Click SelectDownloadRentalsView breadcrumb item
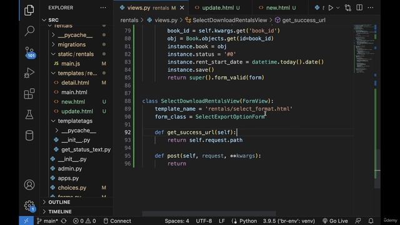 (229, 20)
